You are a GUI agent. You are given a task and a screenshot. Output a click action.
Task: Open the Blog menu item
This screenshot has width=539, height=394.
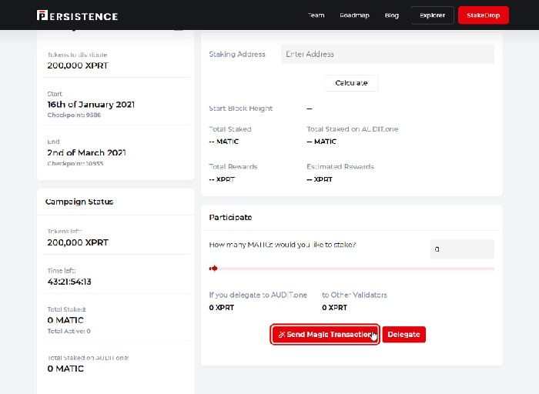point(391,15)
